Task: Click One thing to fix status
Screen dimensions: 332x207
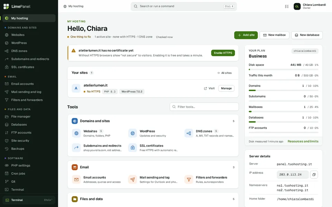Action: pos(79,37)
